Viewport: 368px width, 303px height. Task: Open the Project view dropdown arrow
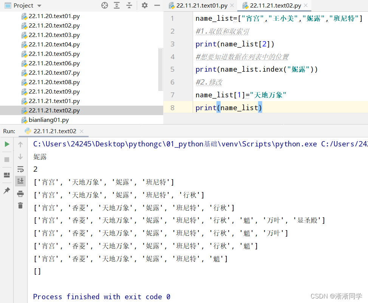(39, 6)
